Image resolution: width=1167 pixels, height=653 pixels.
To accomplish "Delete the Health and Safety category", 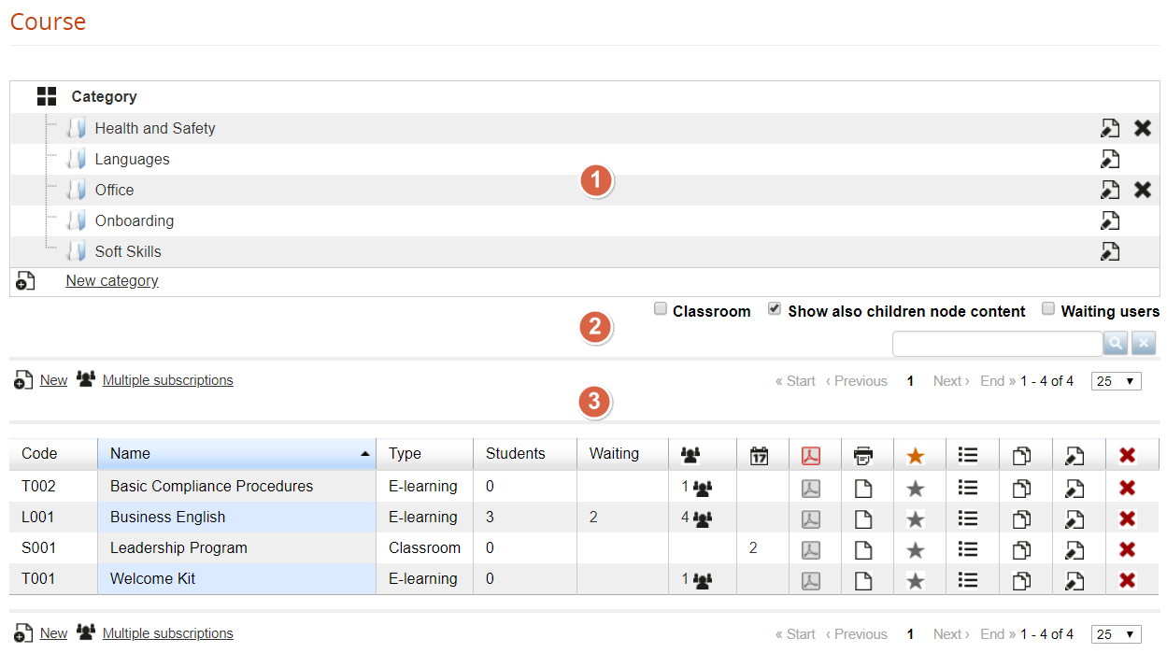I will click(1142, 128).
